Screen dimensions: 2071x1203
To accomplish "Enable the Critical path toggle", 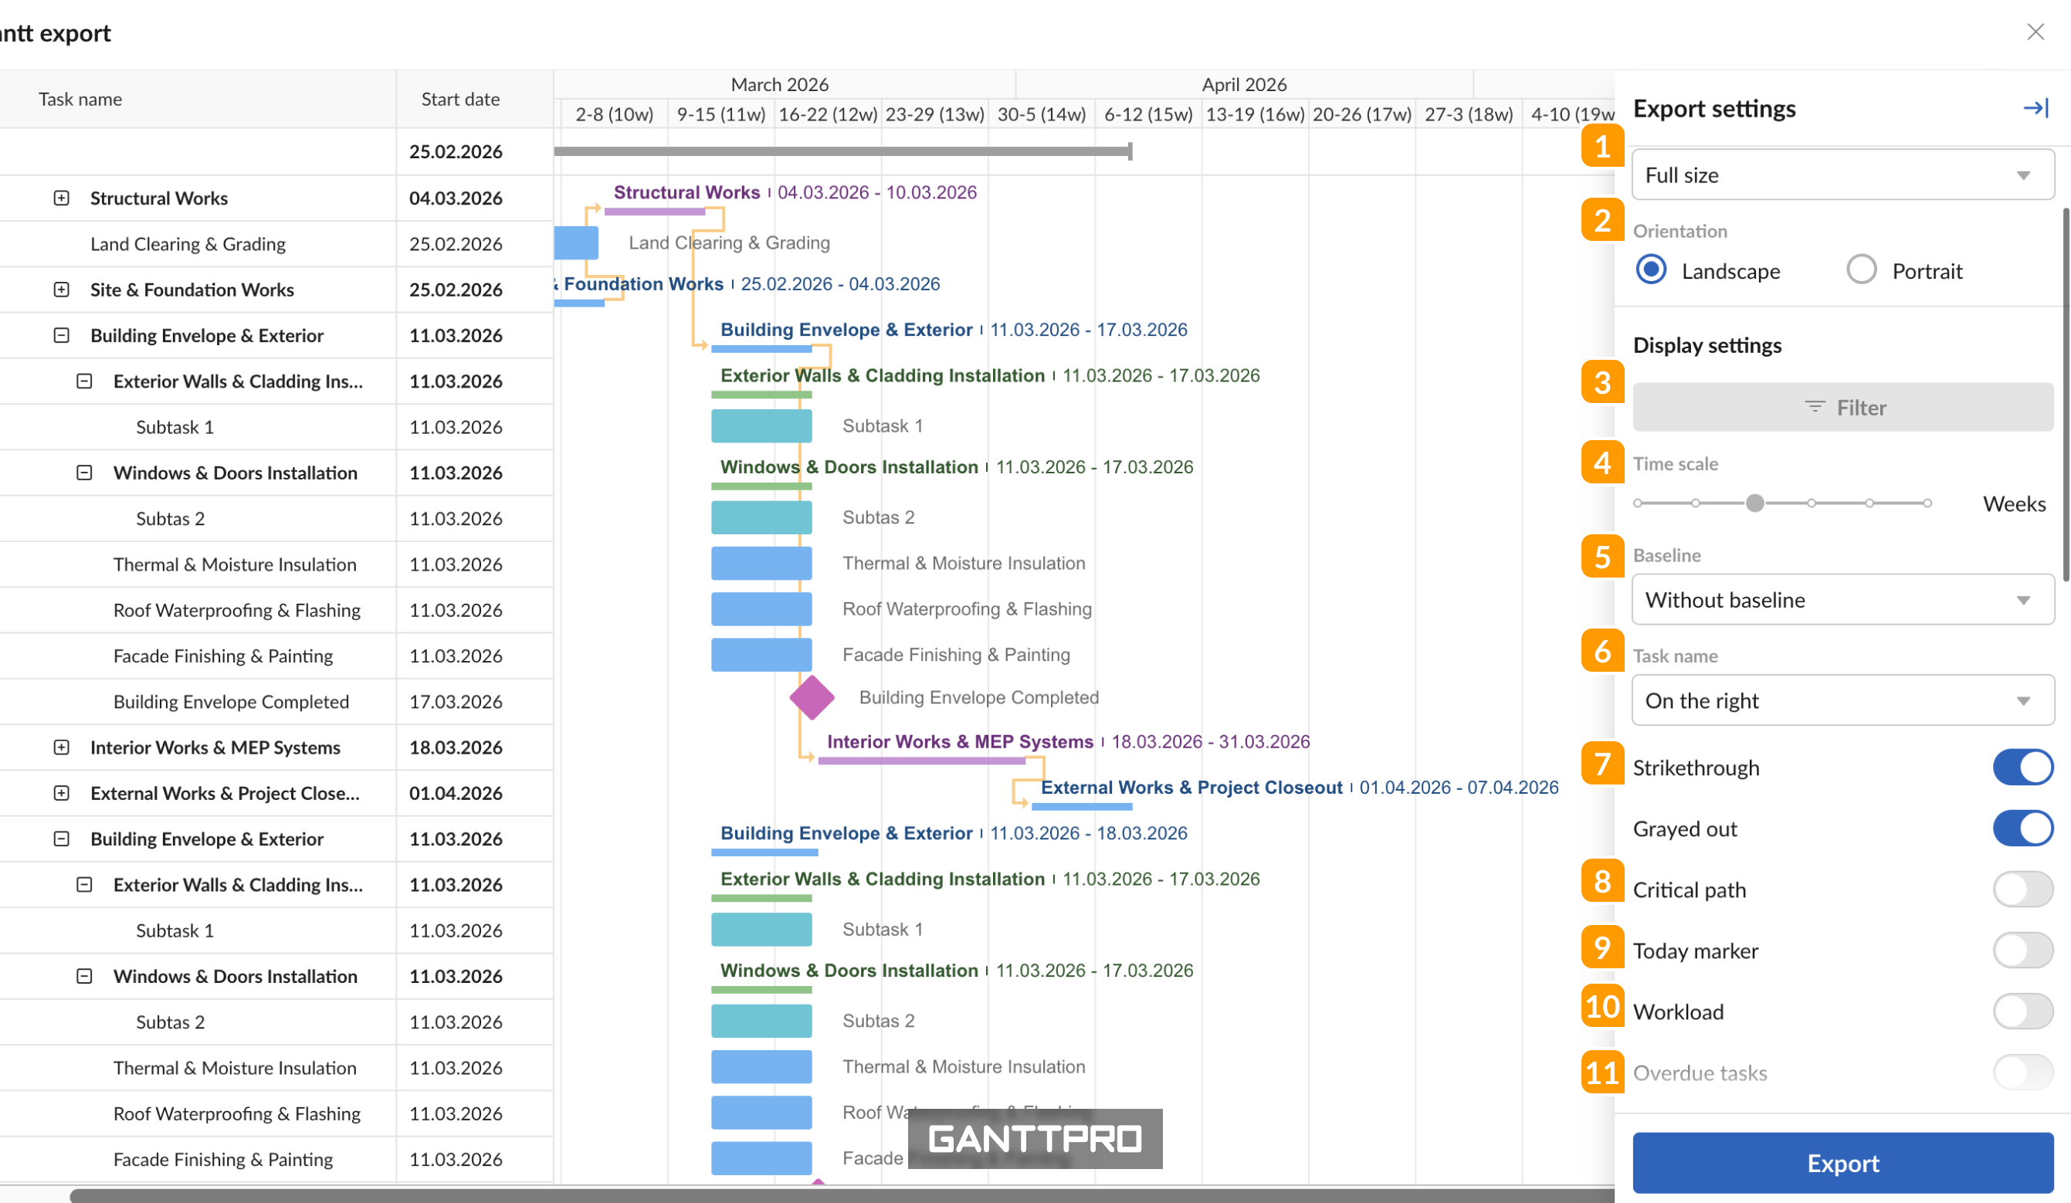I will pos(2022,889).
